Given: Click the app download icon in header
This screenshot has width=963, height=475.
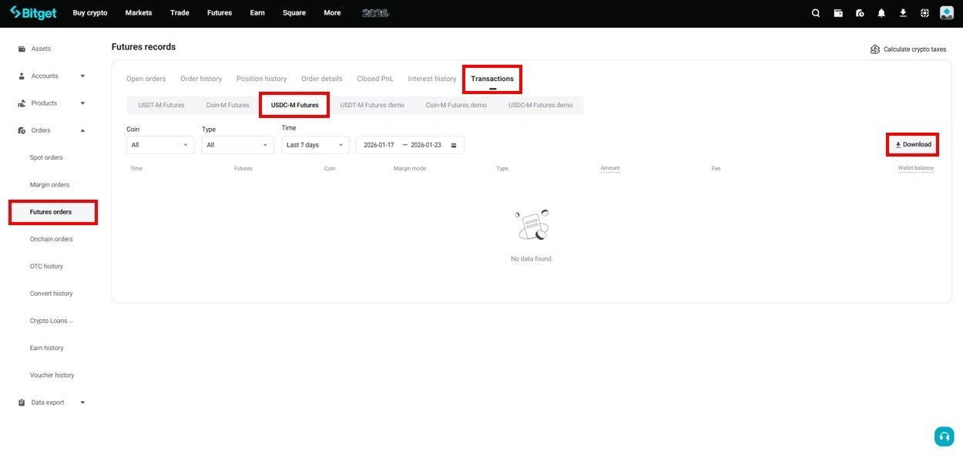Looking at the screenshot, I should (903, 13).
